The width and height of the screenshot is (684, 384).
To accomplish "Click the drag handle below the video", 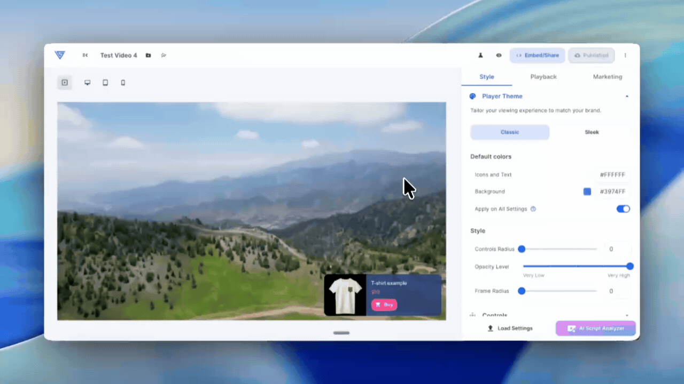I will [x=341, y=333].
